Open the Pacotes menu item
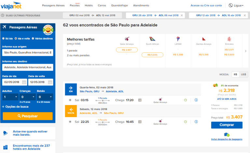This screenshot has width=250, height=153. tap(75, 6)
